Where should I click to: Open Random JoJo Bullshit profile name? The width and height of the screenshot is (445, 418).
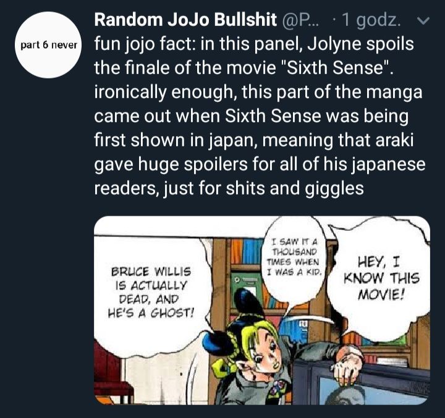[x=185, y=20]
